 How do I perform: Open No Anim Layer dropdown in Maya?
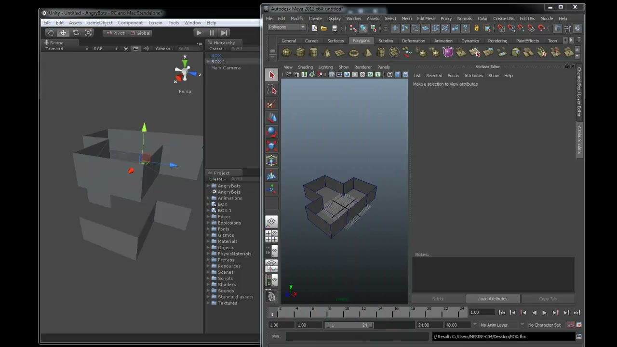click(494, 325)
